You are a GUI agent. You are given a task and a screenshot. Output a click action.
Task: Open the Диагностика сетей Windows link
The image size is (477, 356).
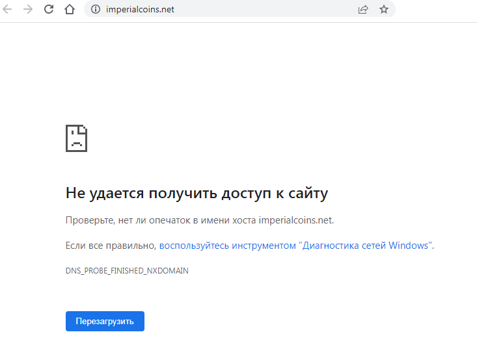(x=295, y=245)
